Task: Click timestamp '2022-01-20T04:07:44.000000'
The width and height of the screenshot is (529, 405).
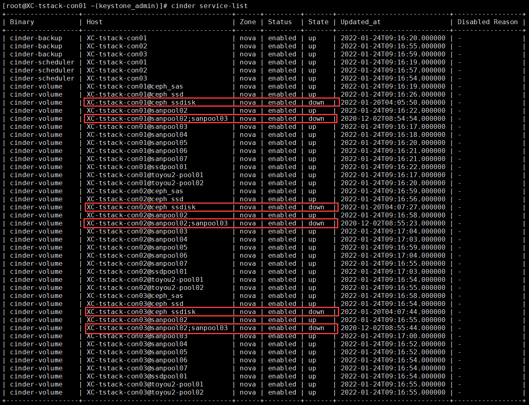Action: click(393, 312)
